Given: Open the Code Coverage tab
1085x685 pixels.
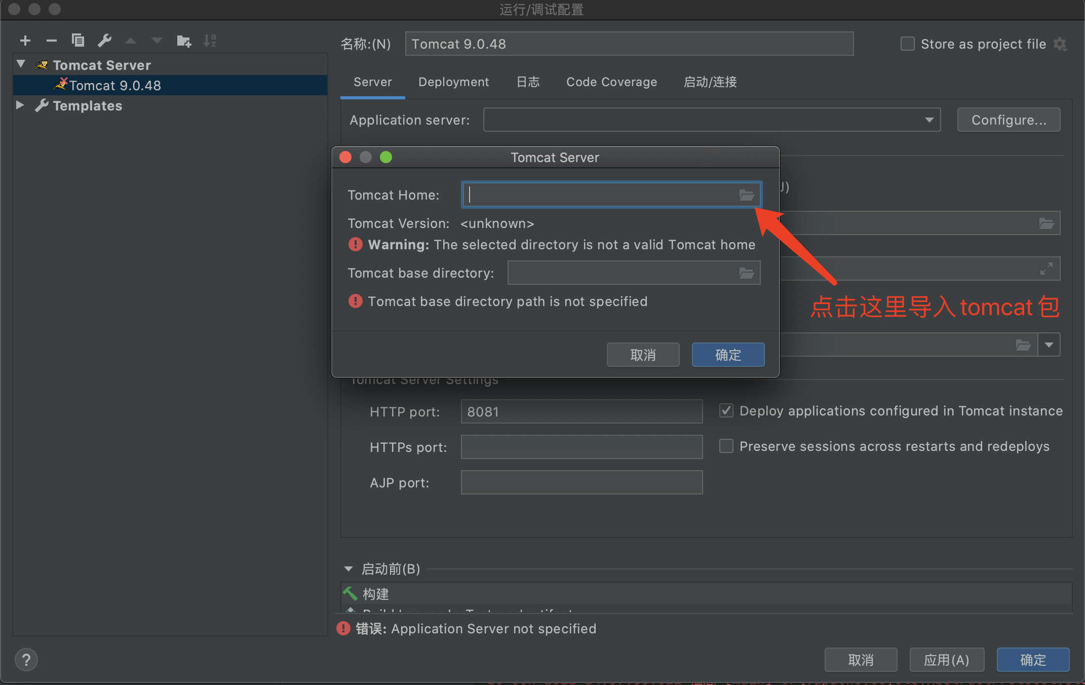Looking at the screenshot, I should click(611, 82).
